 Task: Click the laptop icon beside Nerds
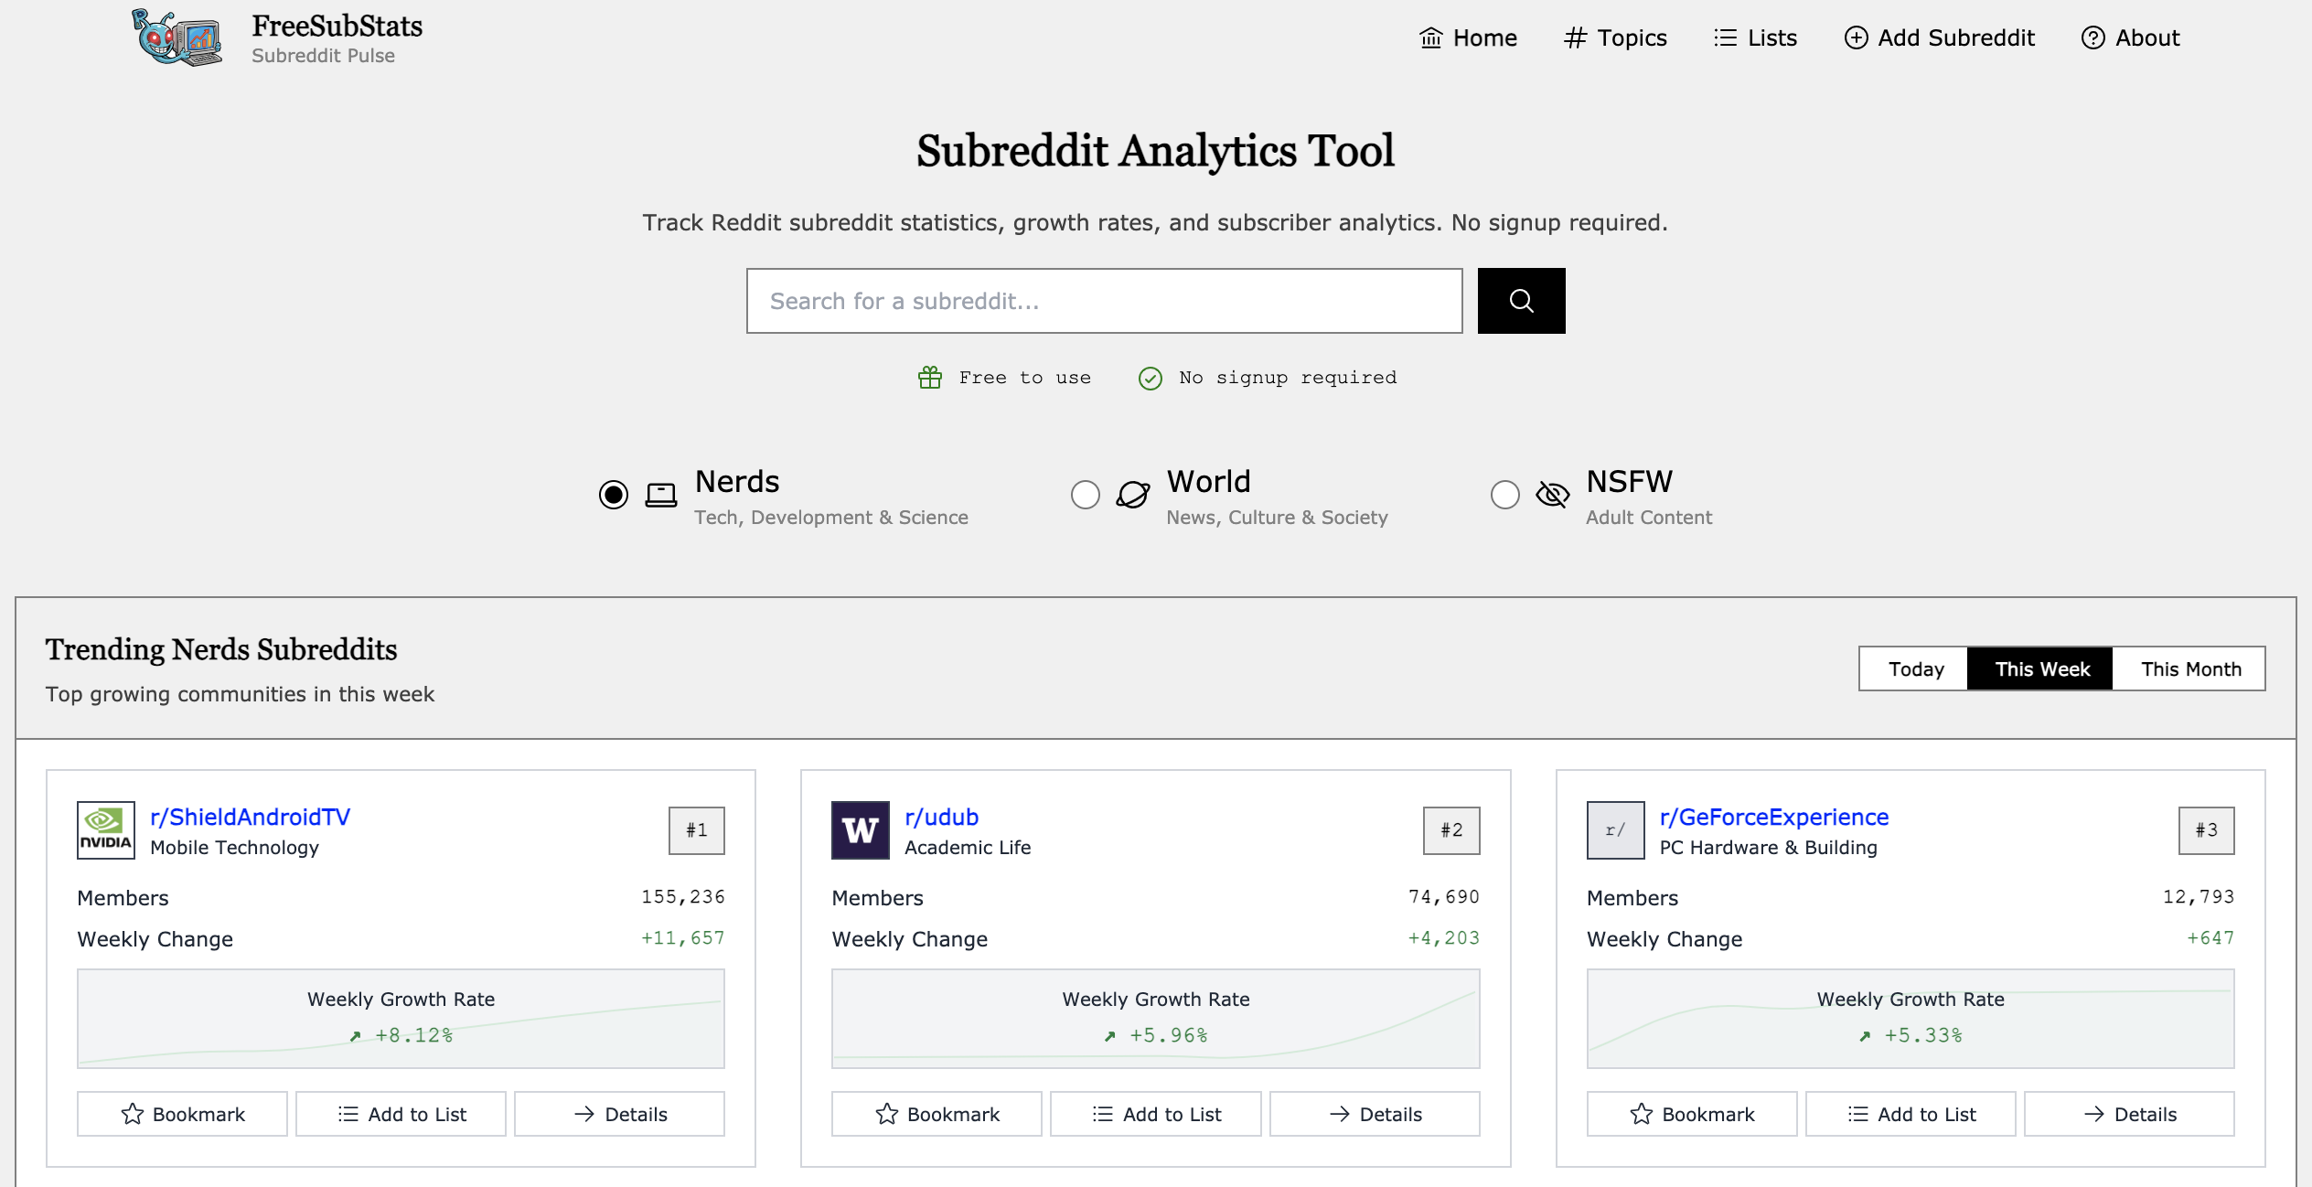(660, 495)
